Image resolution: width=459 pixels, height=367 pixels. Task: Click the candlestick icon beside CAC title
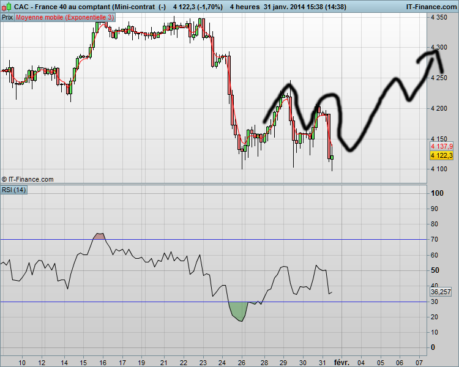point(7,7)
